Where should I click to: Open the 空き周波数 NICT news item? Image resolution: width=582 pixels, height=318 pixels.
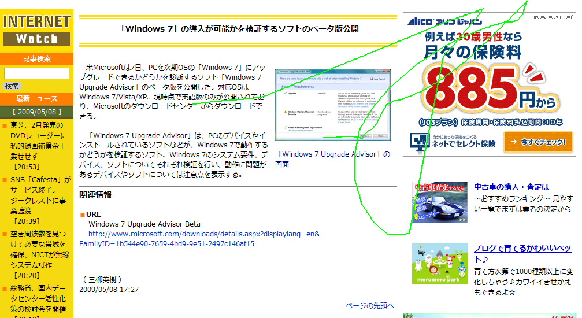[40, 255]
